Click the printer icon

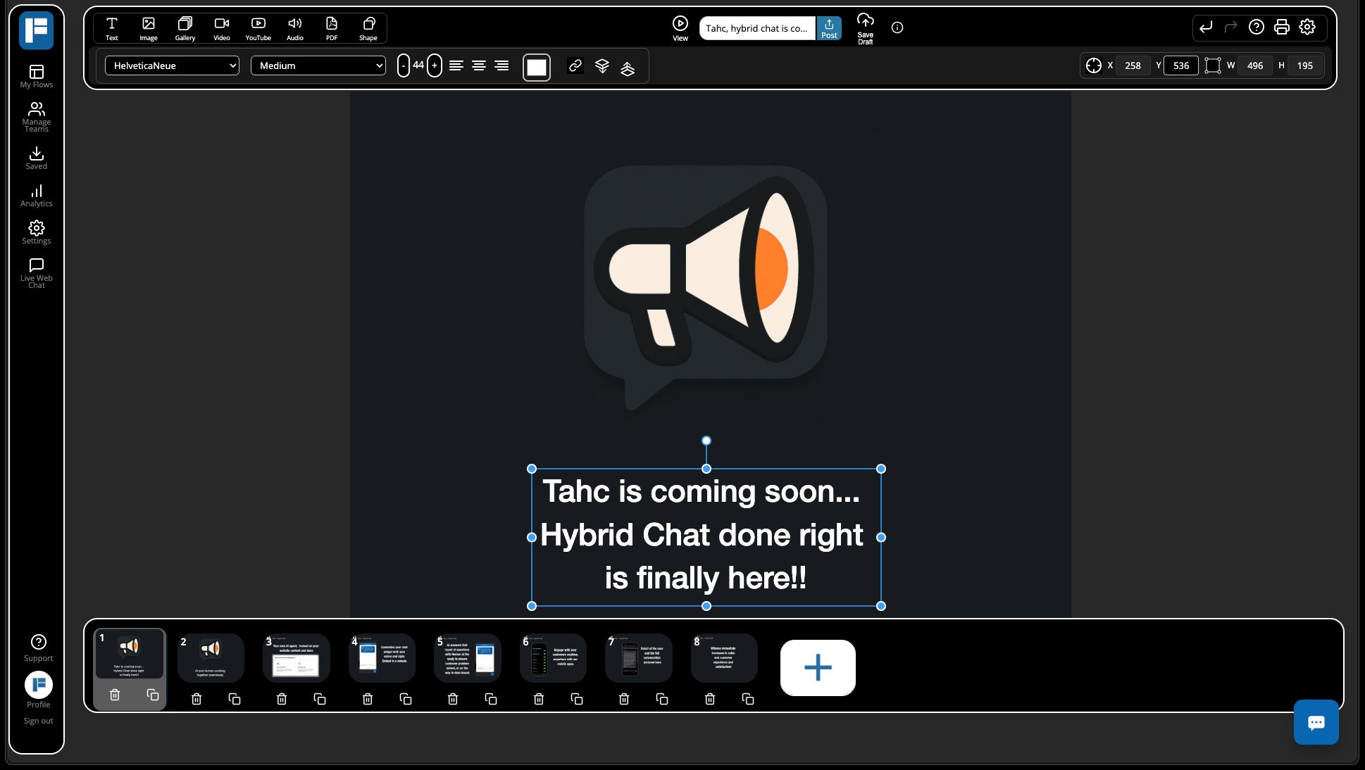pos(1281,27)
